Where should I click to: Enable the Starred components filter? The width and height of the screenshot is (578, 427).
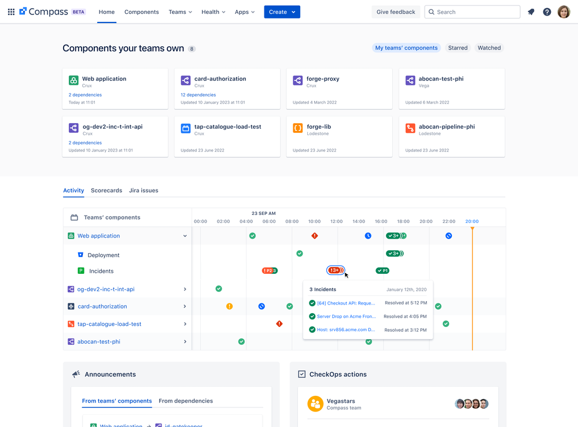[458, 47]
